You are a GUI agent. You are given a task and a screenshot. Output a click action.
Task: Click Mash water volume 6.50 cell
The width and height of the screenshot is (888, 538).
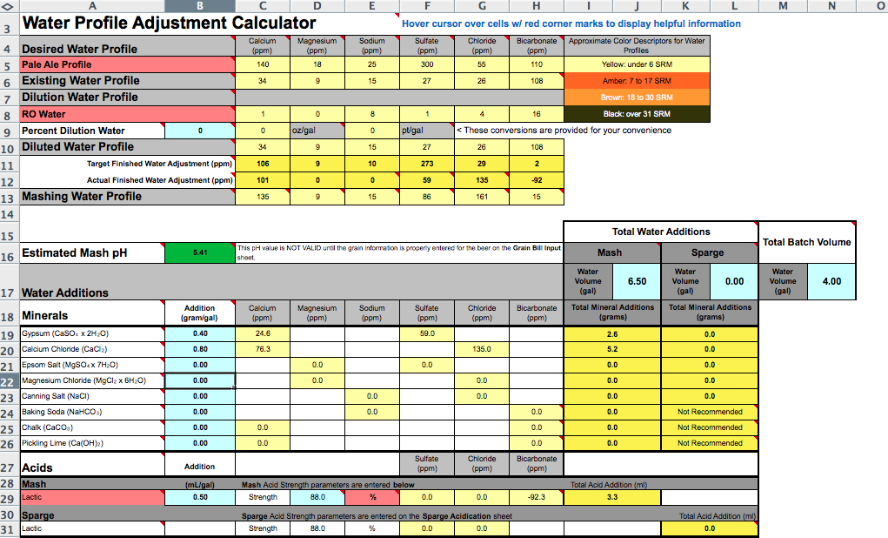point(637,281)
